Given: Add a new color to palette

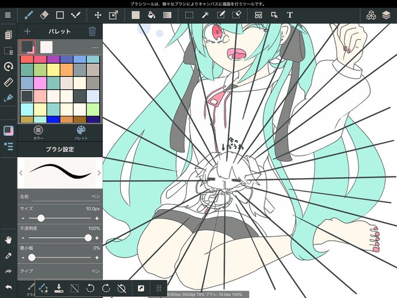Looking at the screenshot, I should click(x=27, y=32).
